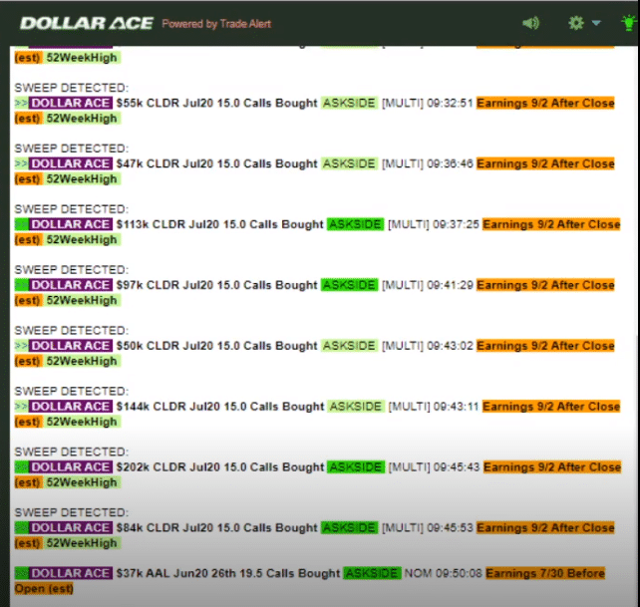Select the ASKSIDE tag on the $113k alert
The width and height of the screenshot is (640, 607).
coord(356,224)
